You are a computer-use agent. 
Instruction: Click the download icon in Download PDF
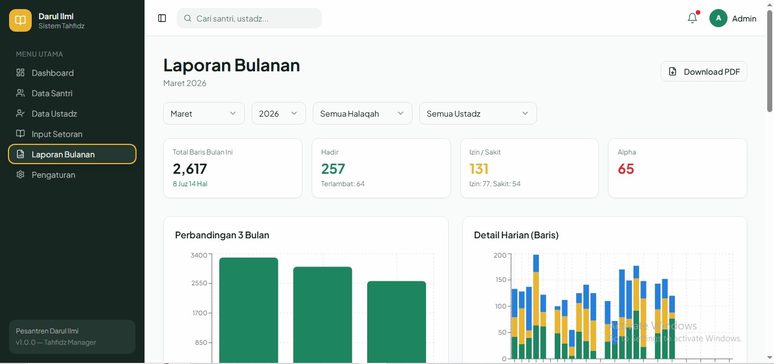(x=673, y=71)
